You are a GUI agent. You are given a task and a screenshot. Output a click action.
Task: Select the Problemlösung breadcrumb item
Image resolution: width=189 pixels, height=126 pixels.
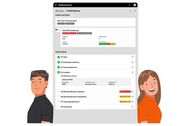pyautogui.click(x=73, y=11)
